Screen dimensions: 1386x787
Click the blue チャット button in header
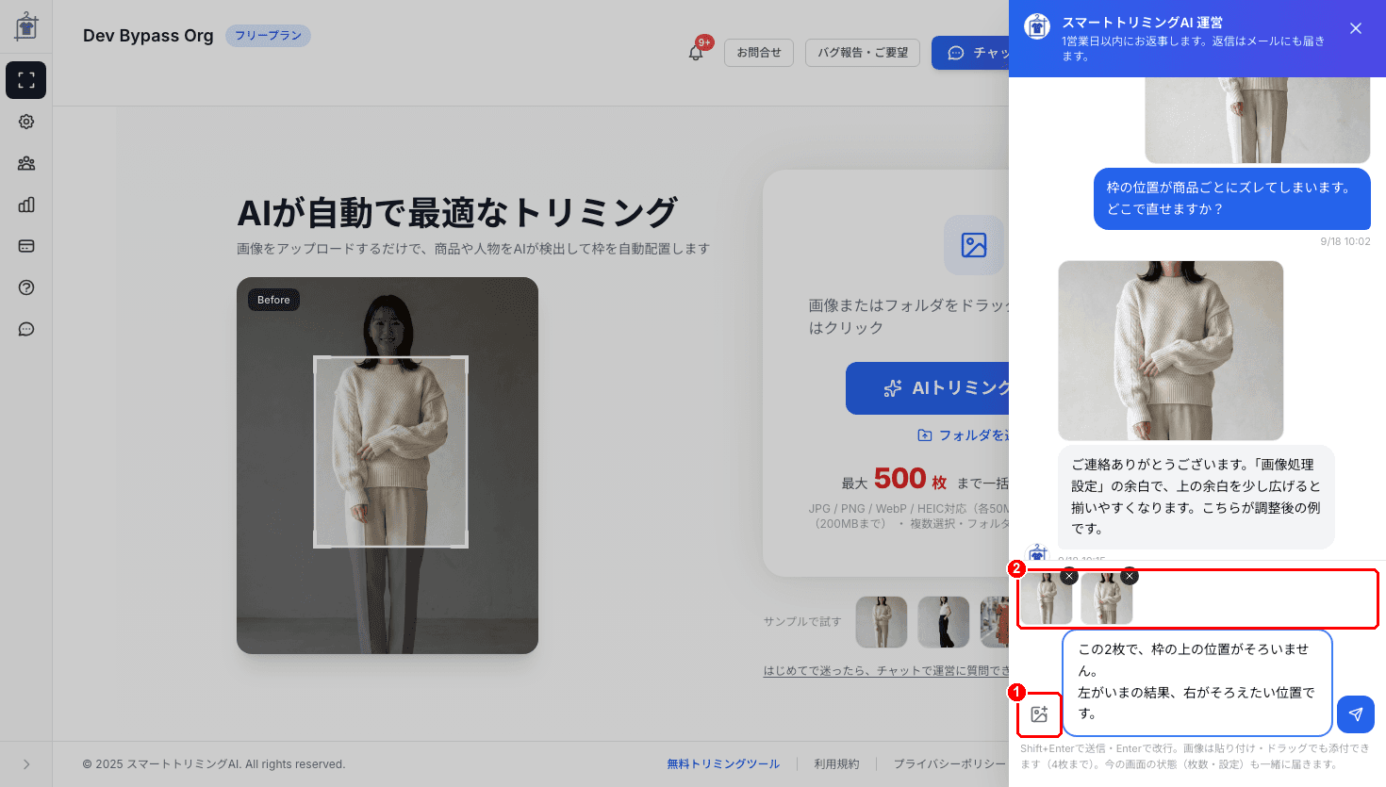click(971, 53)
